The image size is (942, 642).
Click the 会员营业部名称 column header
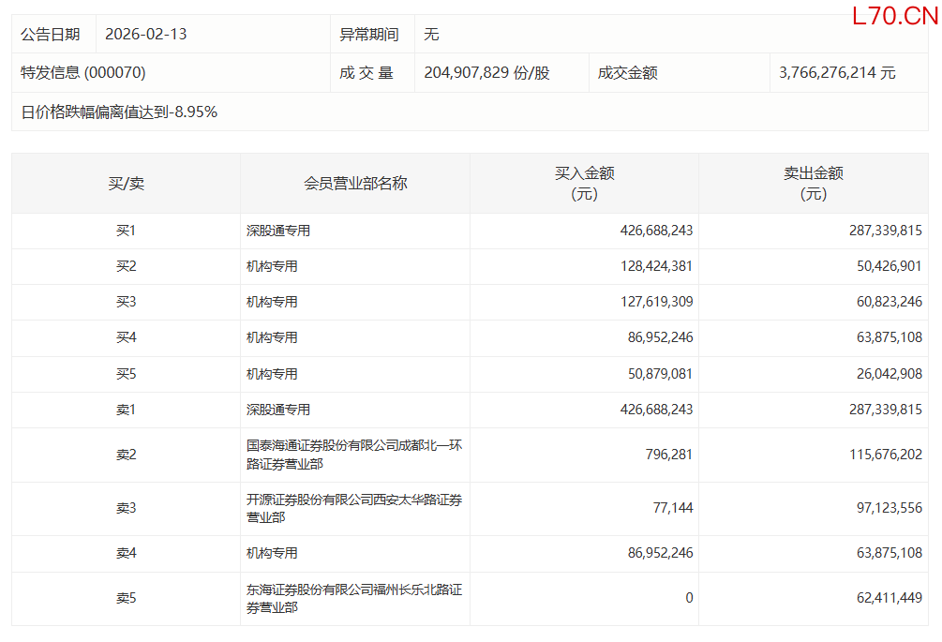pyautogui.click(x=355, y=184)
